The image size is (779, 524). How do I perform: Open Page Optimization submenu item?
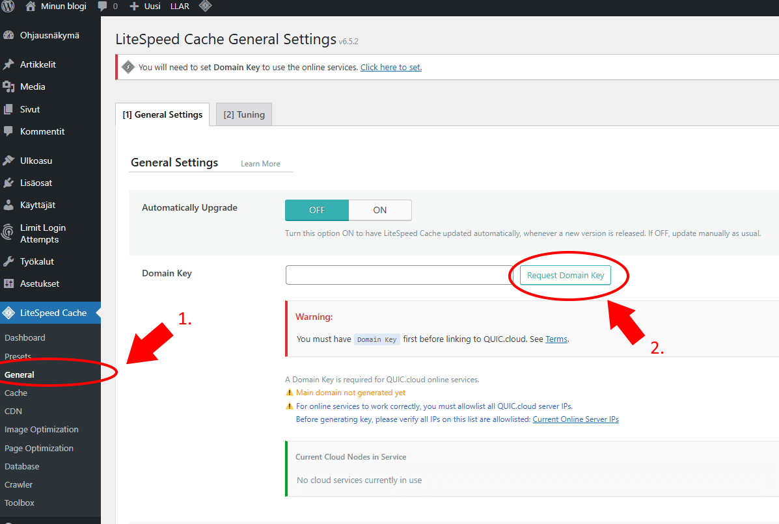(x=39, y=448)
